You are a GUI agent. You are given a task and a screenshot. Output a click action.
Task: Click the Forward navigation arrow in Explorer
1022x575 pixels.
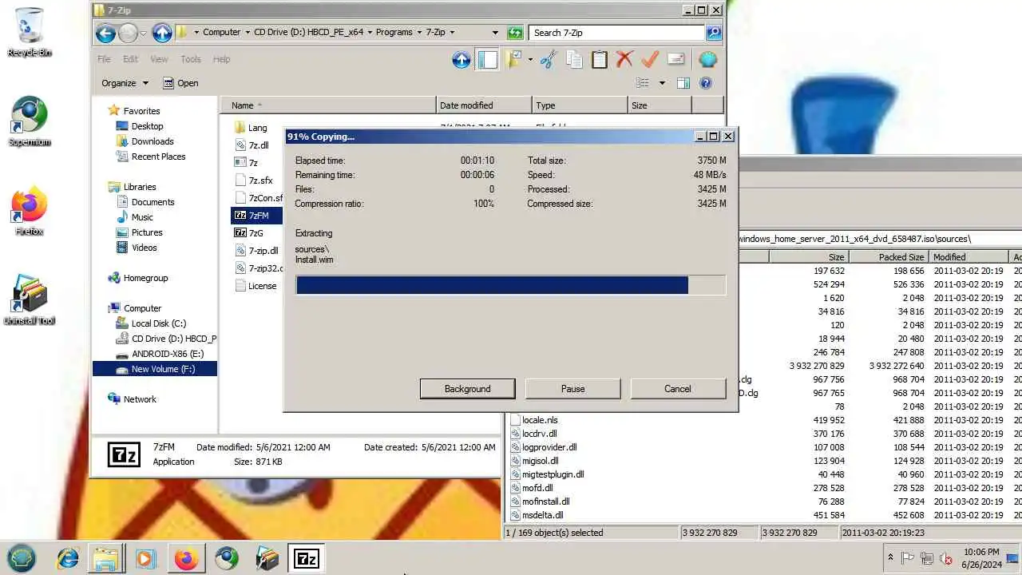(128, 33)
